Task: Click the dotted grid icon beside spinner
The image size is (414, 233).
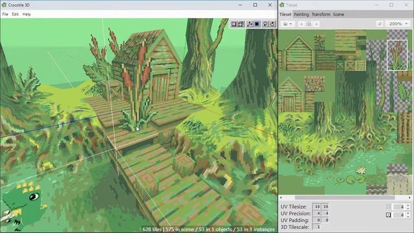Action: [x=388, y=207]
